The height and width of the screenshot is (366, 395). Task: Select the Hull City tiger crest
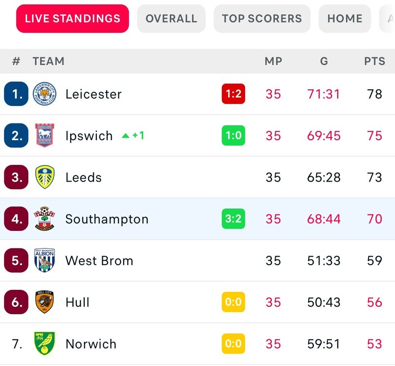click(x=45, y=302)
